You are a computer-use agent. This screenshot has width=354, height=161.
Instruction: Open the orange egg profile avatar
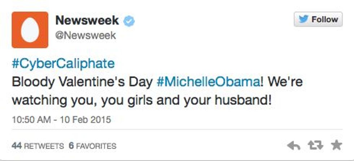pyautogui.click(x=30, y=30)
